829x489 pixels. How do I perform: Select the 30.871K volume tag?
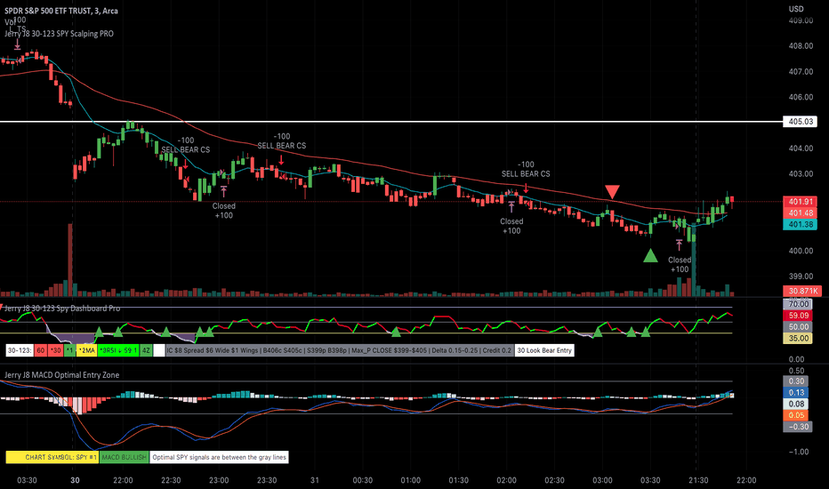pos(802,291)
